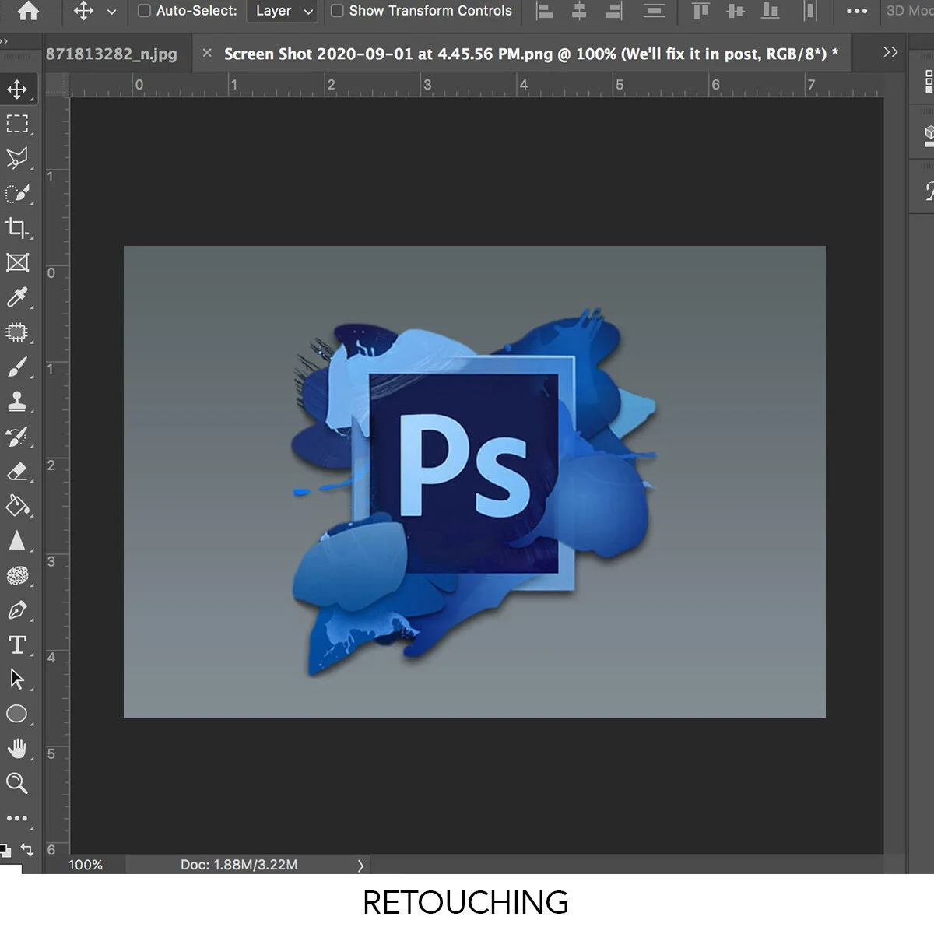The width and height of the screenshot is (934, 934).
Task: Select the Sponge tool
Action: [17, 575]
